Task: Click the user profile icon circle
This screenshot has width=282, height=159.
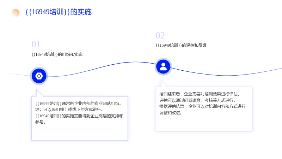Action: (163, 67)
